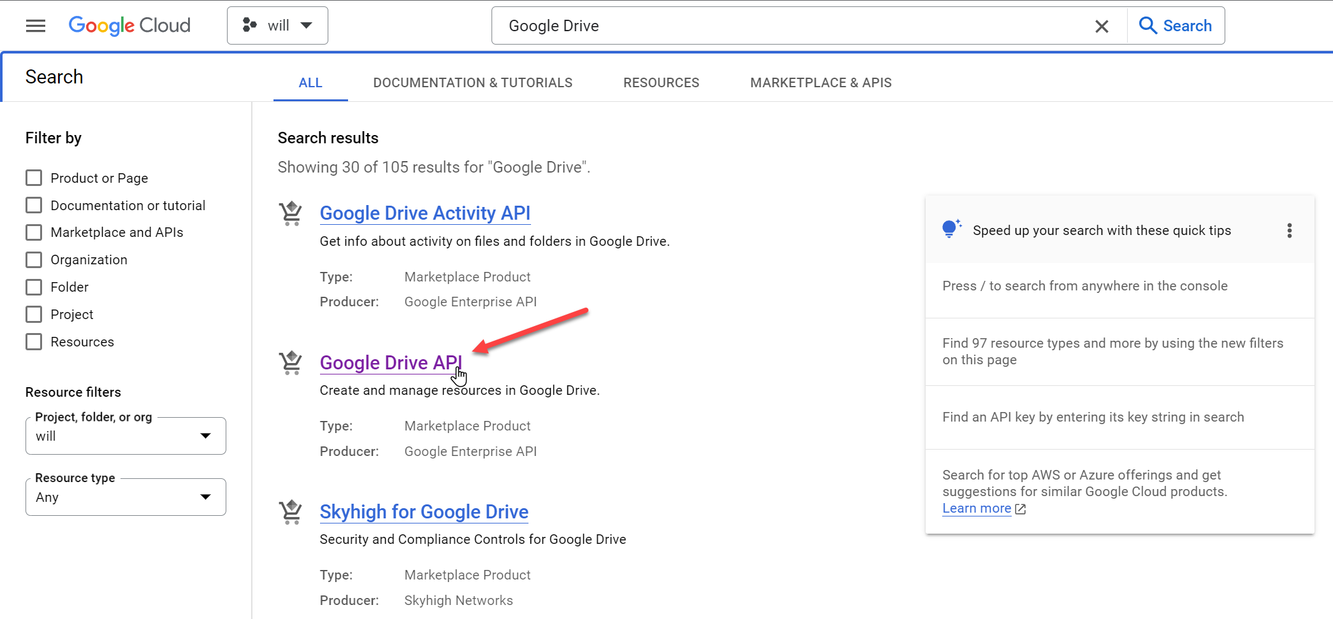Check the Organization filter
This screenshot has width=1333, height=619.
34,260
